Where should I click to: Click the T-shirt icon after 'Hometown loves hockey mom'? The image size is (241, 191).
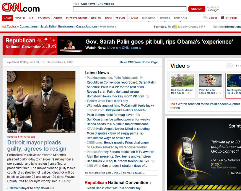[148, 96]
